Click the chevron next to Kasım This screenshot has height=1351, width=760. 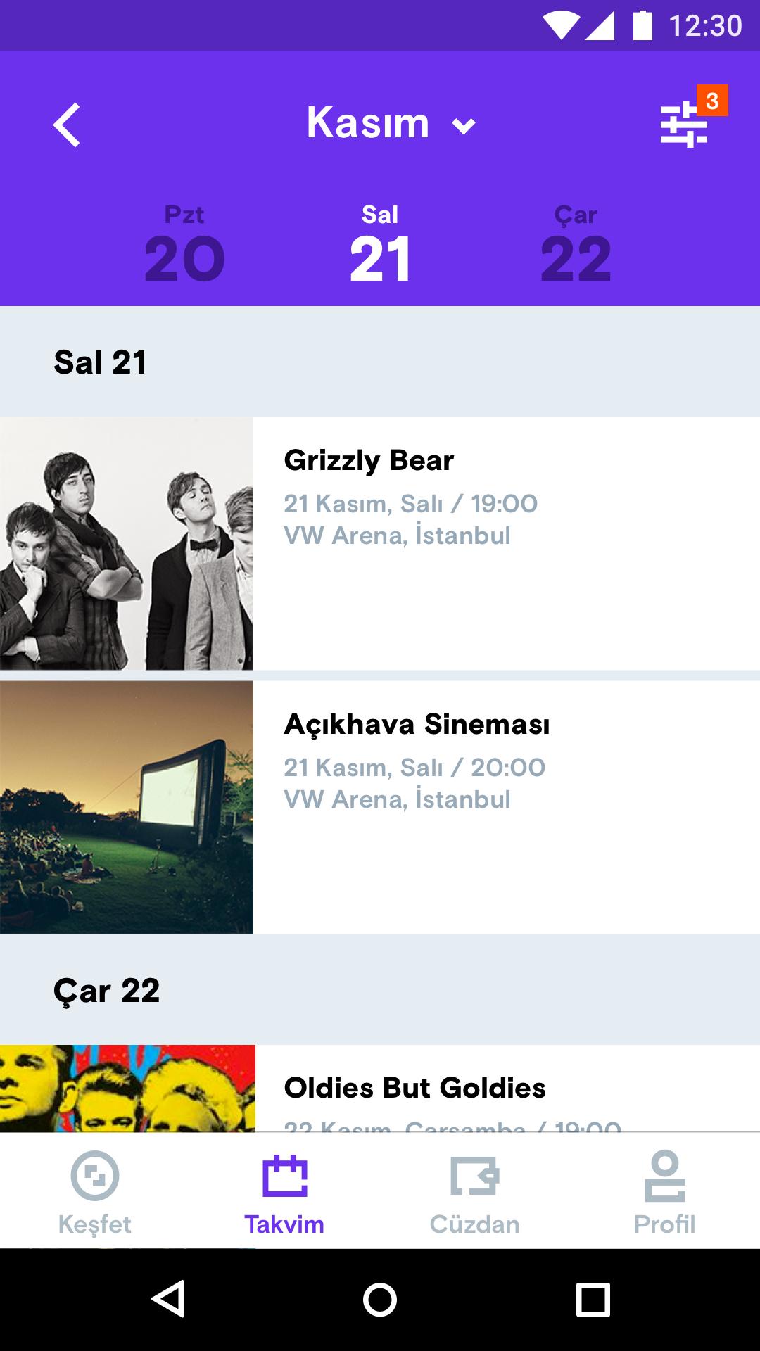464,127
